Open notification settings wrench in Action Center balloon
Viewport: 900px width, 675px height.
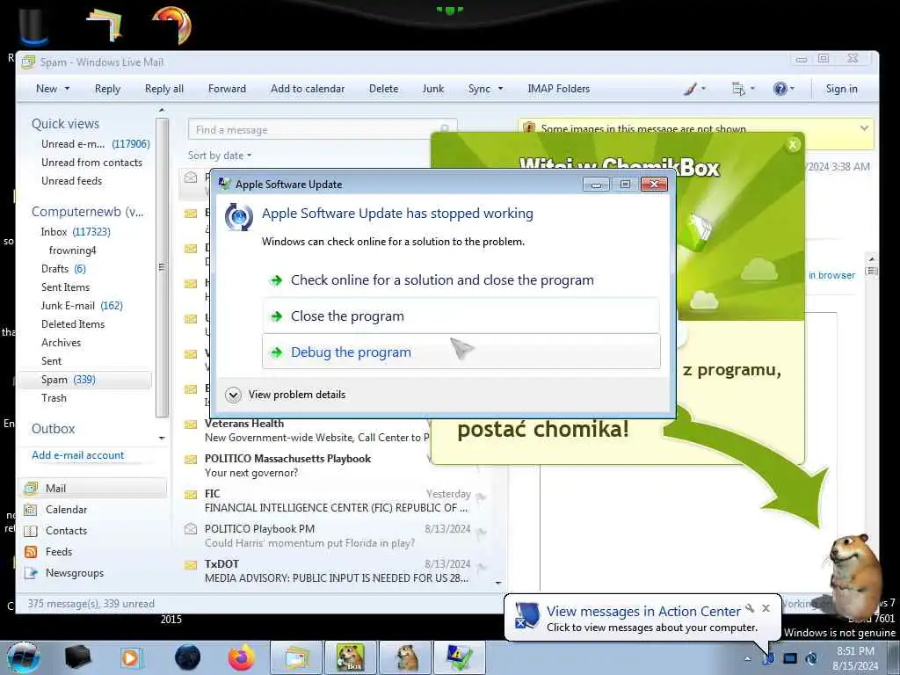(750, 608)
